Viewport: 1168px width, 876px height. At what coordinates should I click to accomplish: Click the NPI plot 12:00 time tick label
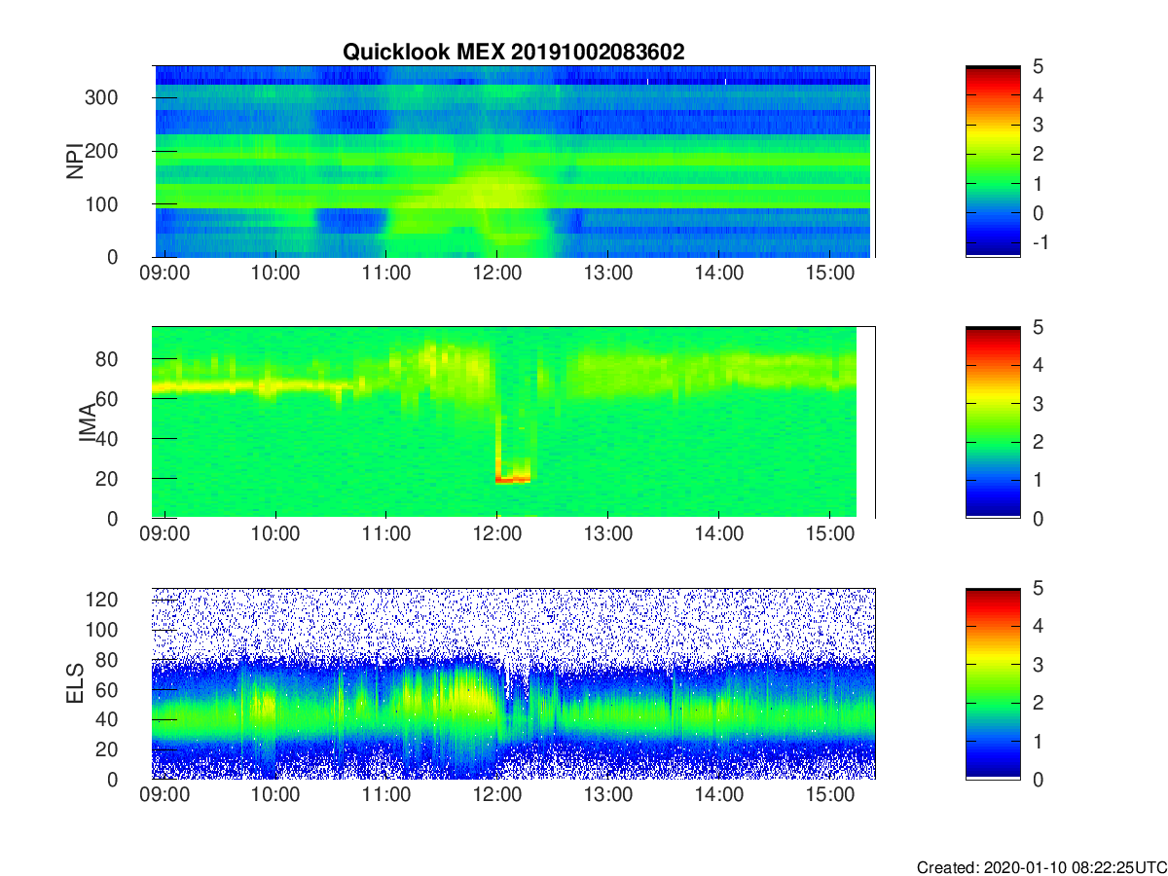coord(497,272)
